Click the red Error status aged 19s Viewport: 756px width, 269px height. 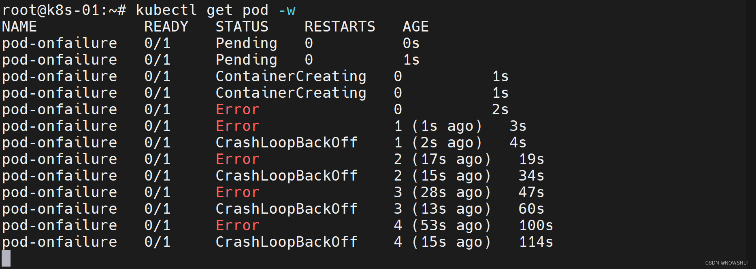237,159
